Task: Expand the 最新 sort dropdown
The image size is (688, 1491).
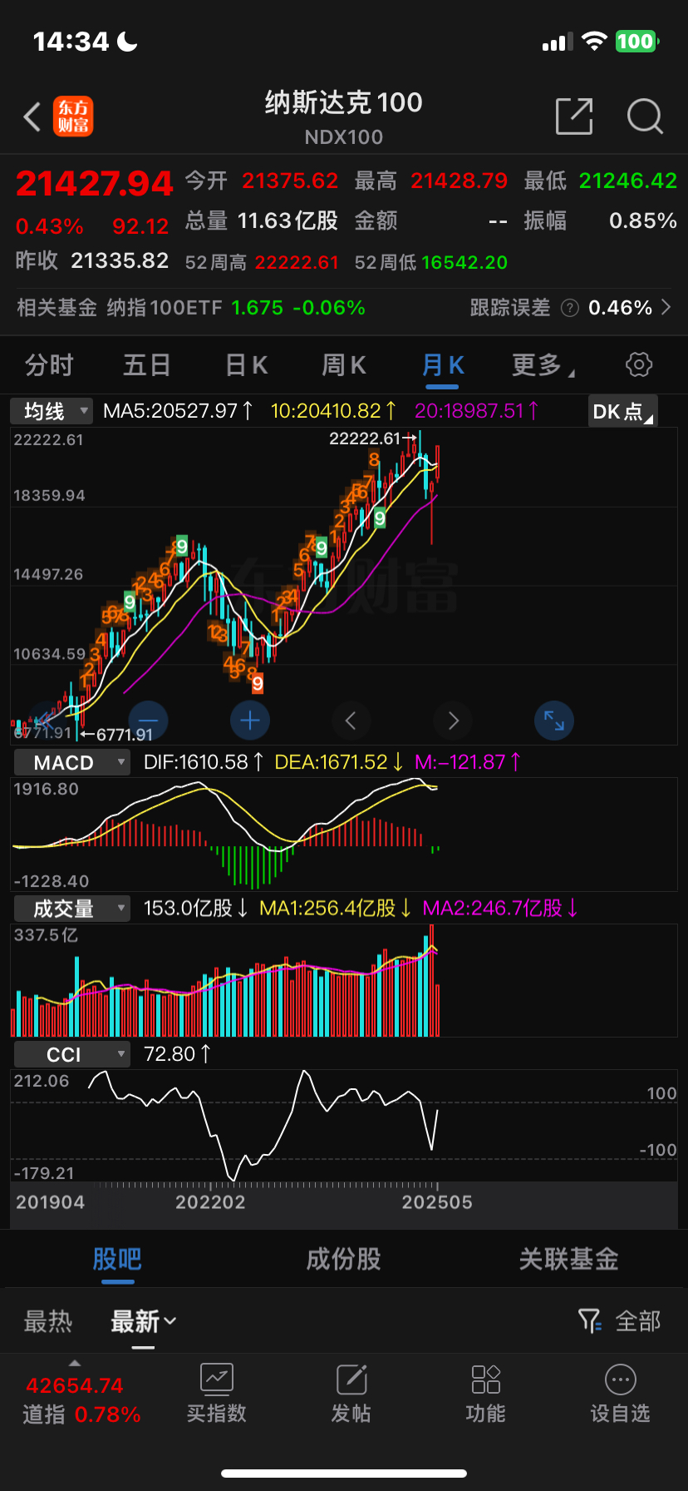Action: 144,1320
